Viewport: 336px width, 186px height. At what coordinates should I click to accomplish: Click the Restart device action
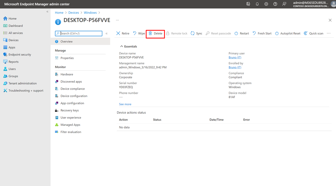241,33
